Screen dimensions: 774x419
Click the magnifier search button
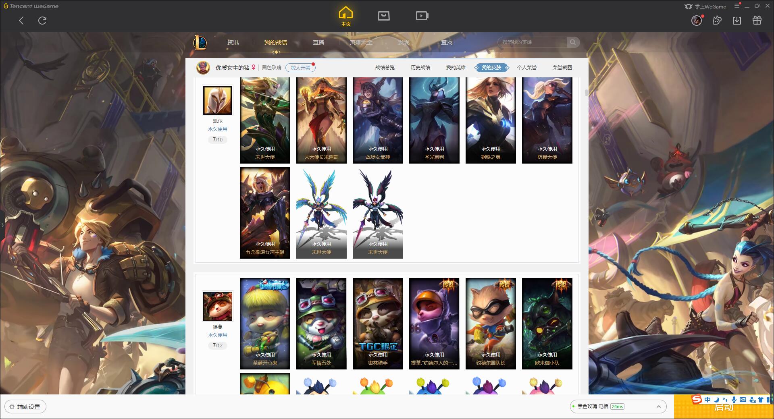(x=573, y=42)
